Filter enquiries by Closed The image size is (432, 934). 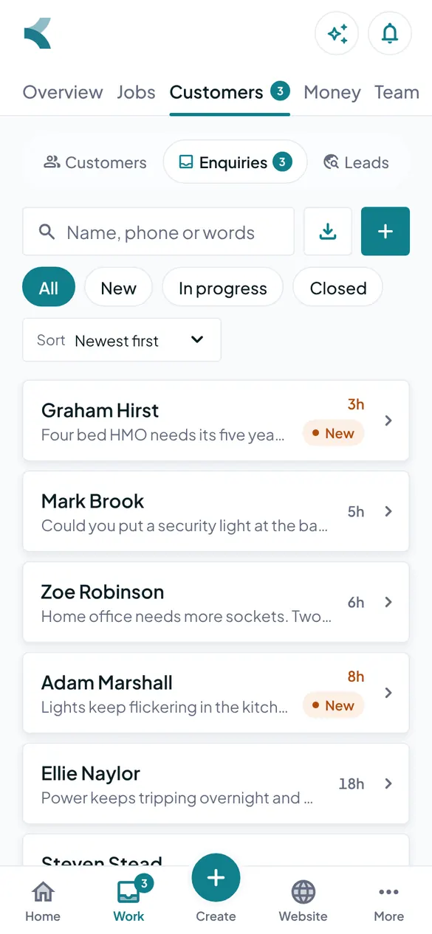pyautogui.click(x=338, y=287)
